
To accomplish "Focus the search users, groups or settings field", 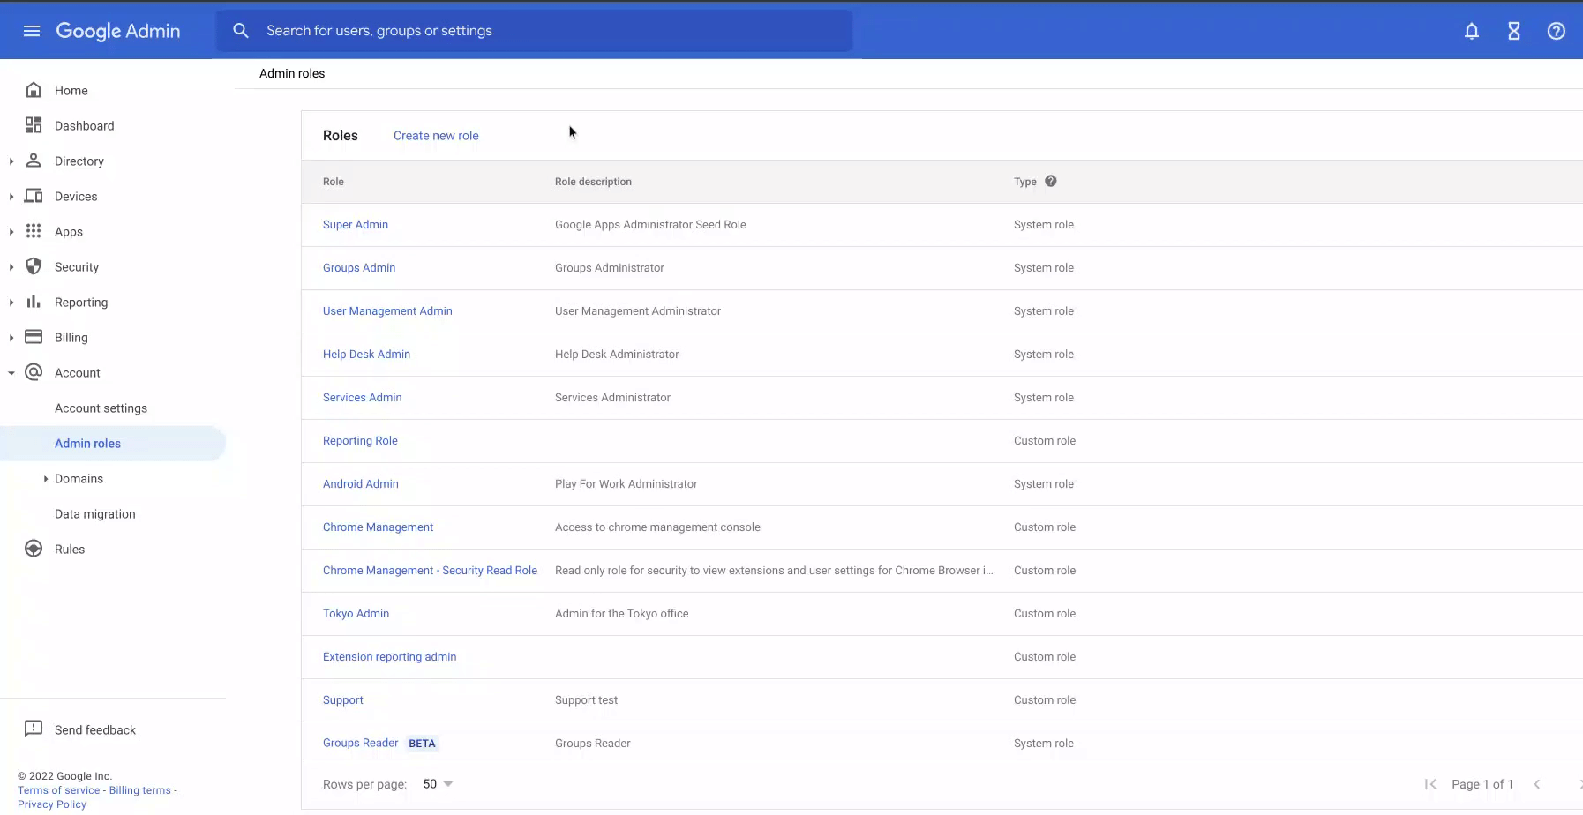I will click(x=535, y=31).
